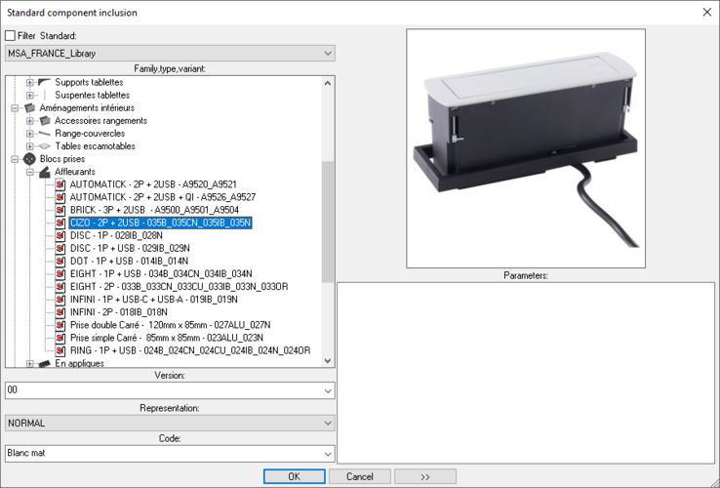Click the component preview image

point(525,147)
